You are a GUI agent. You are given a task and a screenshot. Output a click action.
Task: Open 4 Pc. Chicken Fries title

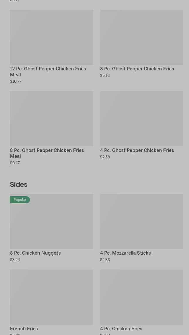(x=121, y=329)
